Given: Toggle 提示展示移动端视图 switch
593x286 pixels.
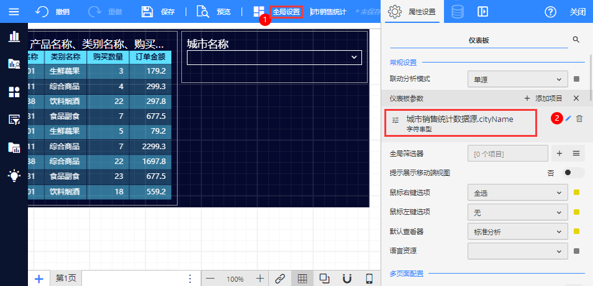Looking at the screenshot, I should tap(573, 173).
